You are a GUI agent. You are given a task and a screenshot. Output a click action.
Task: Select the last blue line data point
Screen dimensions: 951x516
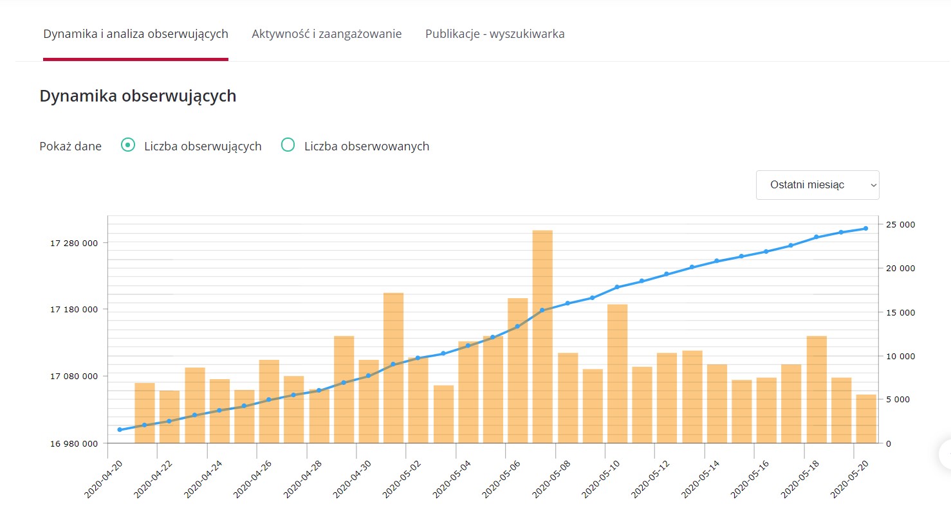coord(865,228)
